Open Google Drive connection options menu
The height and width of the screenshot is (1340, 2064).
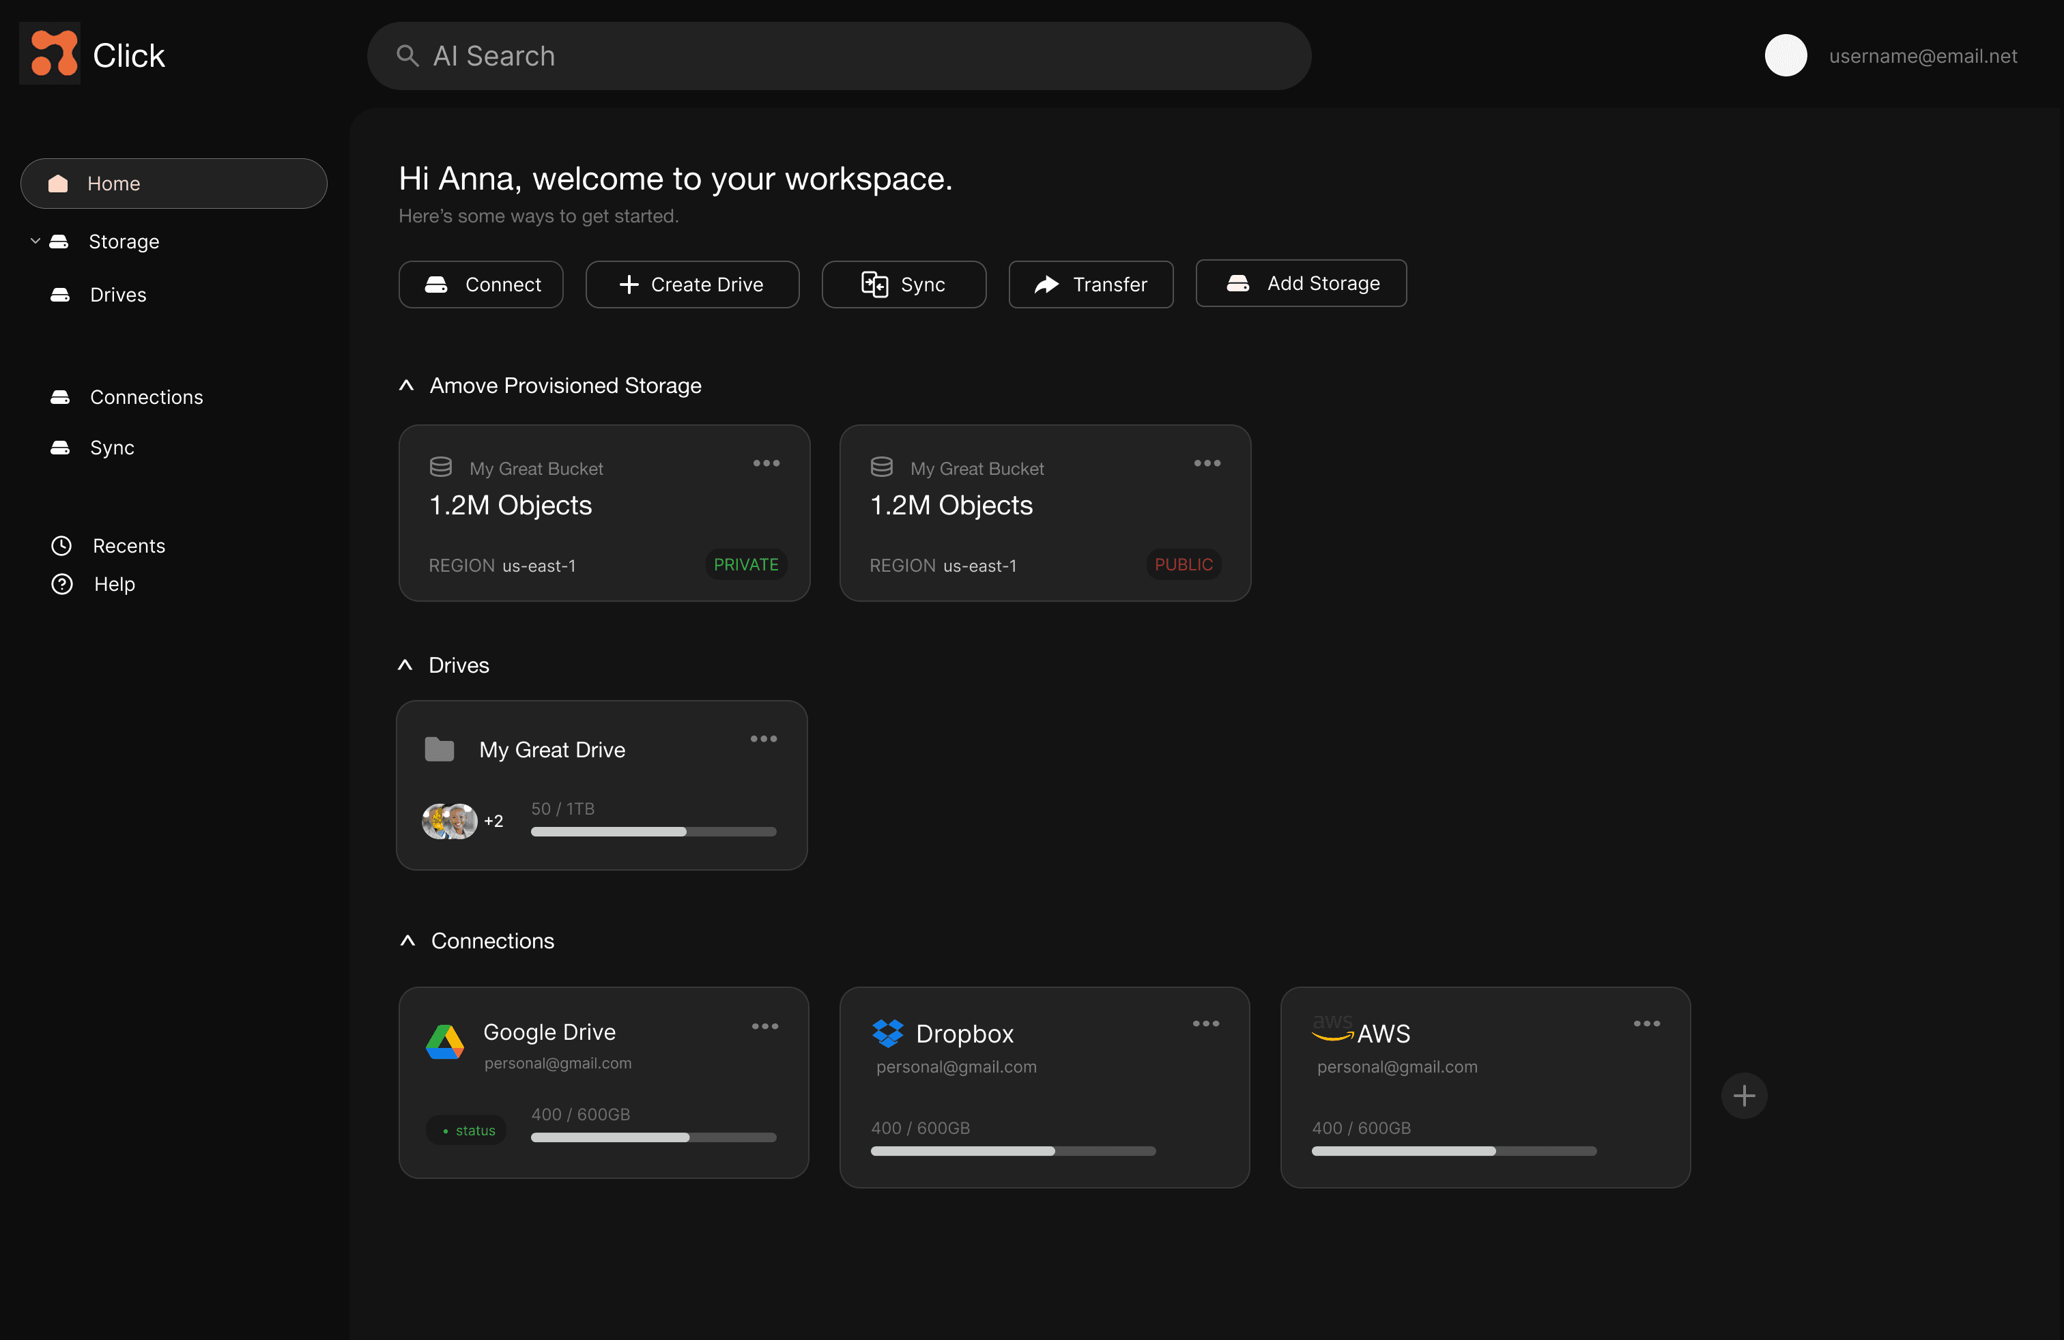pyautogui.click(x=764, y=1026)
